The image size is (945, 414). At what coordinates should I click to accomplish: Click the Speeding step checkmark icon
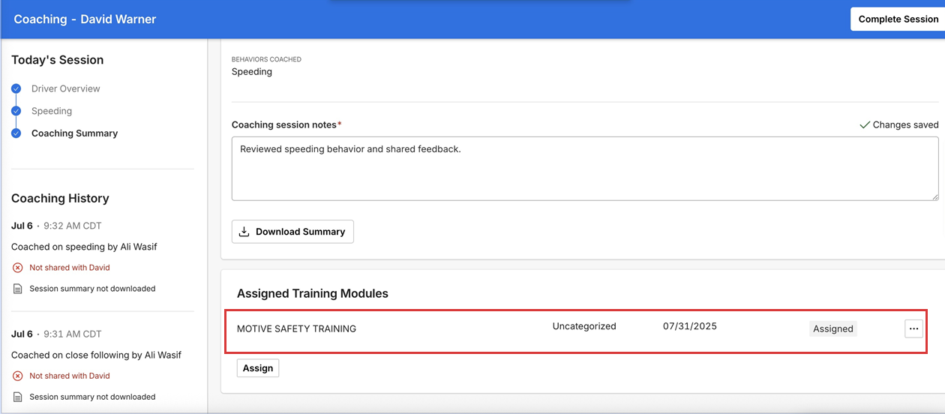[16, 111]
